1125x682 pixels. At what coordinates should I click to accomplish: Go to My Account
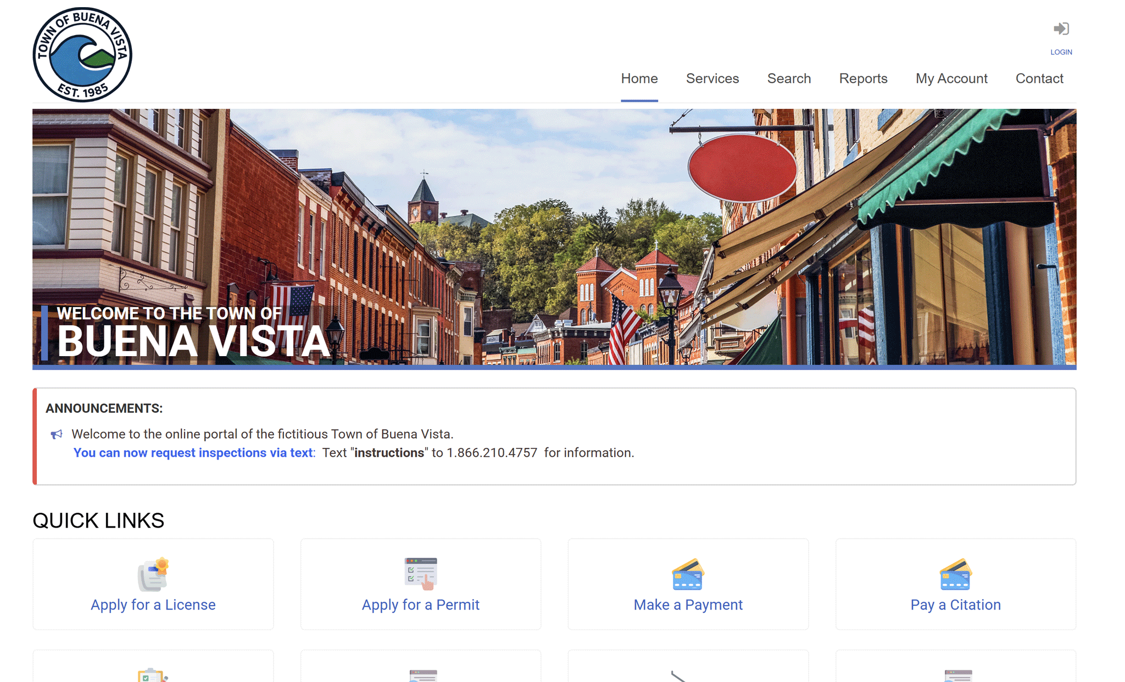tap(951, 79)
